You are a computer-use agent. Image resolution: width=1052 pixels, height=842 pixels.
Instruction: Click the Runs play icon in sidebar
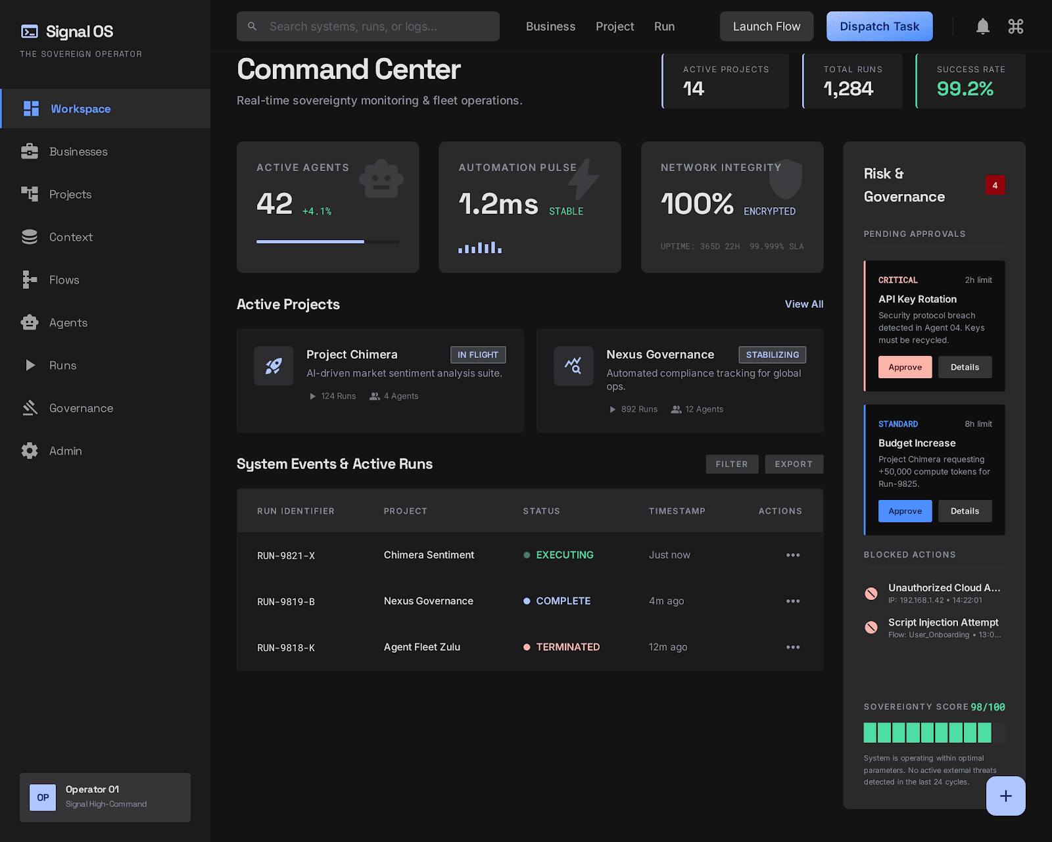coord(30,365)
